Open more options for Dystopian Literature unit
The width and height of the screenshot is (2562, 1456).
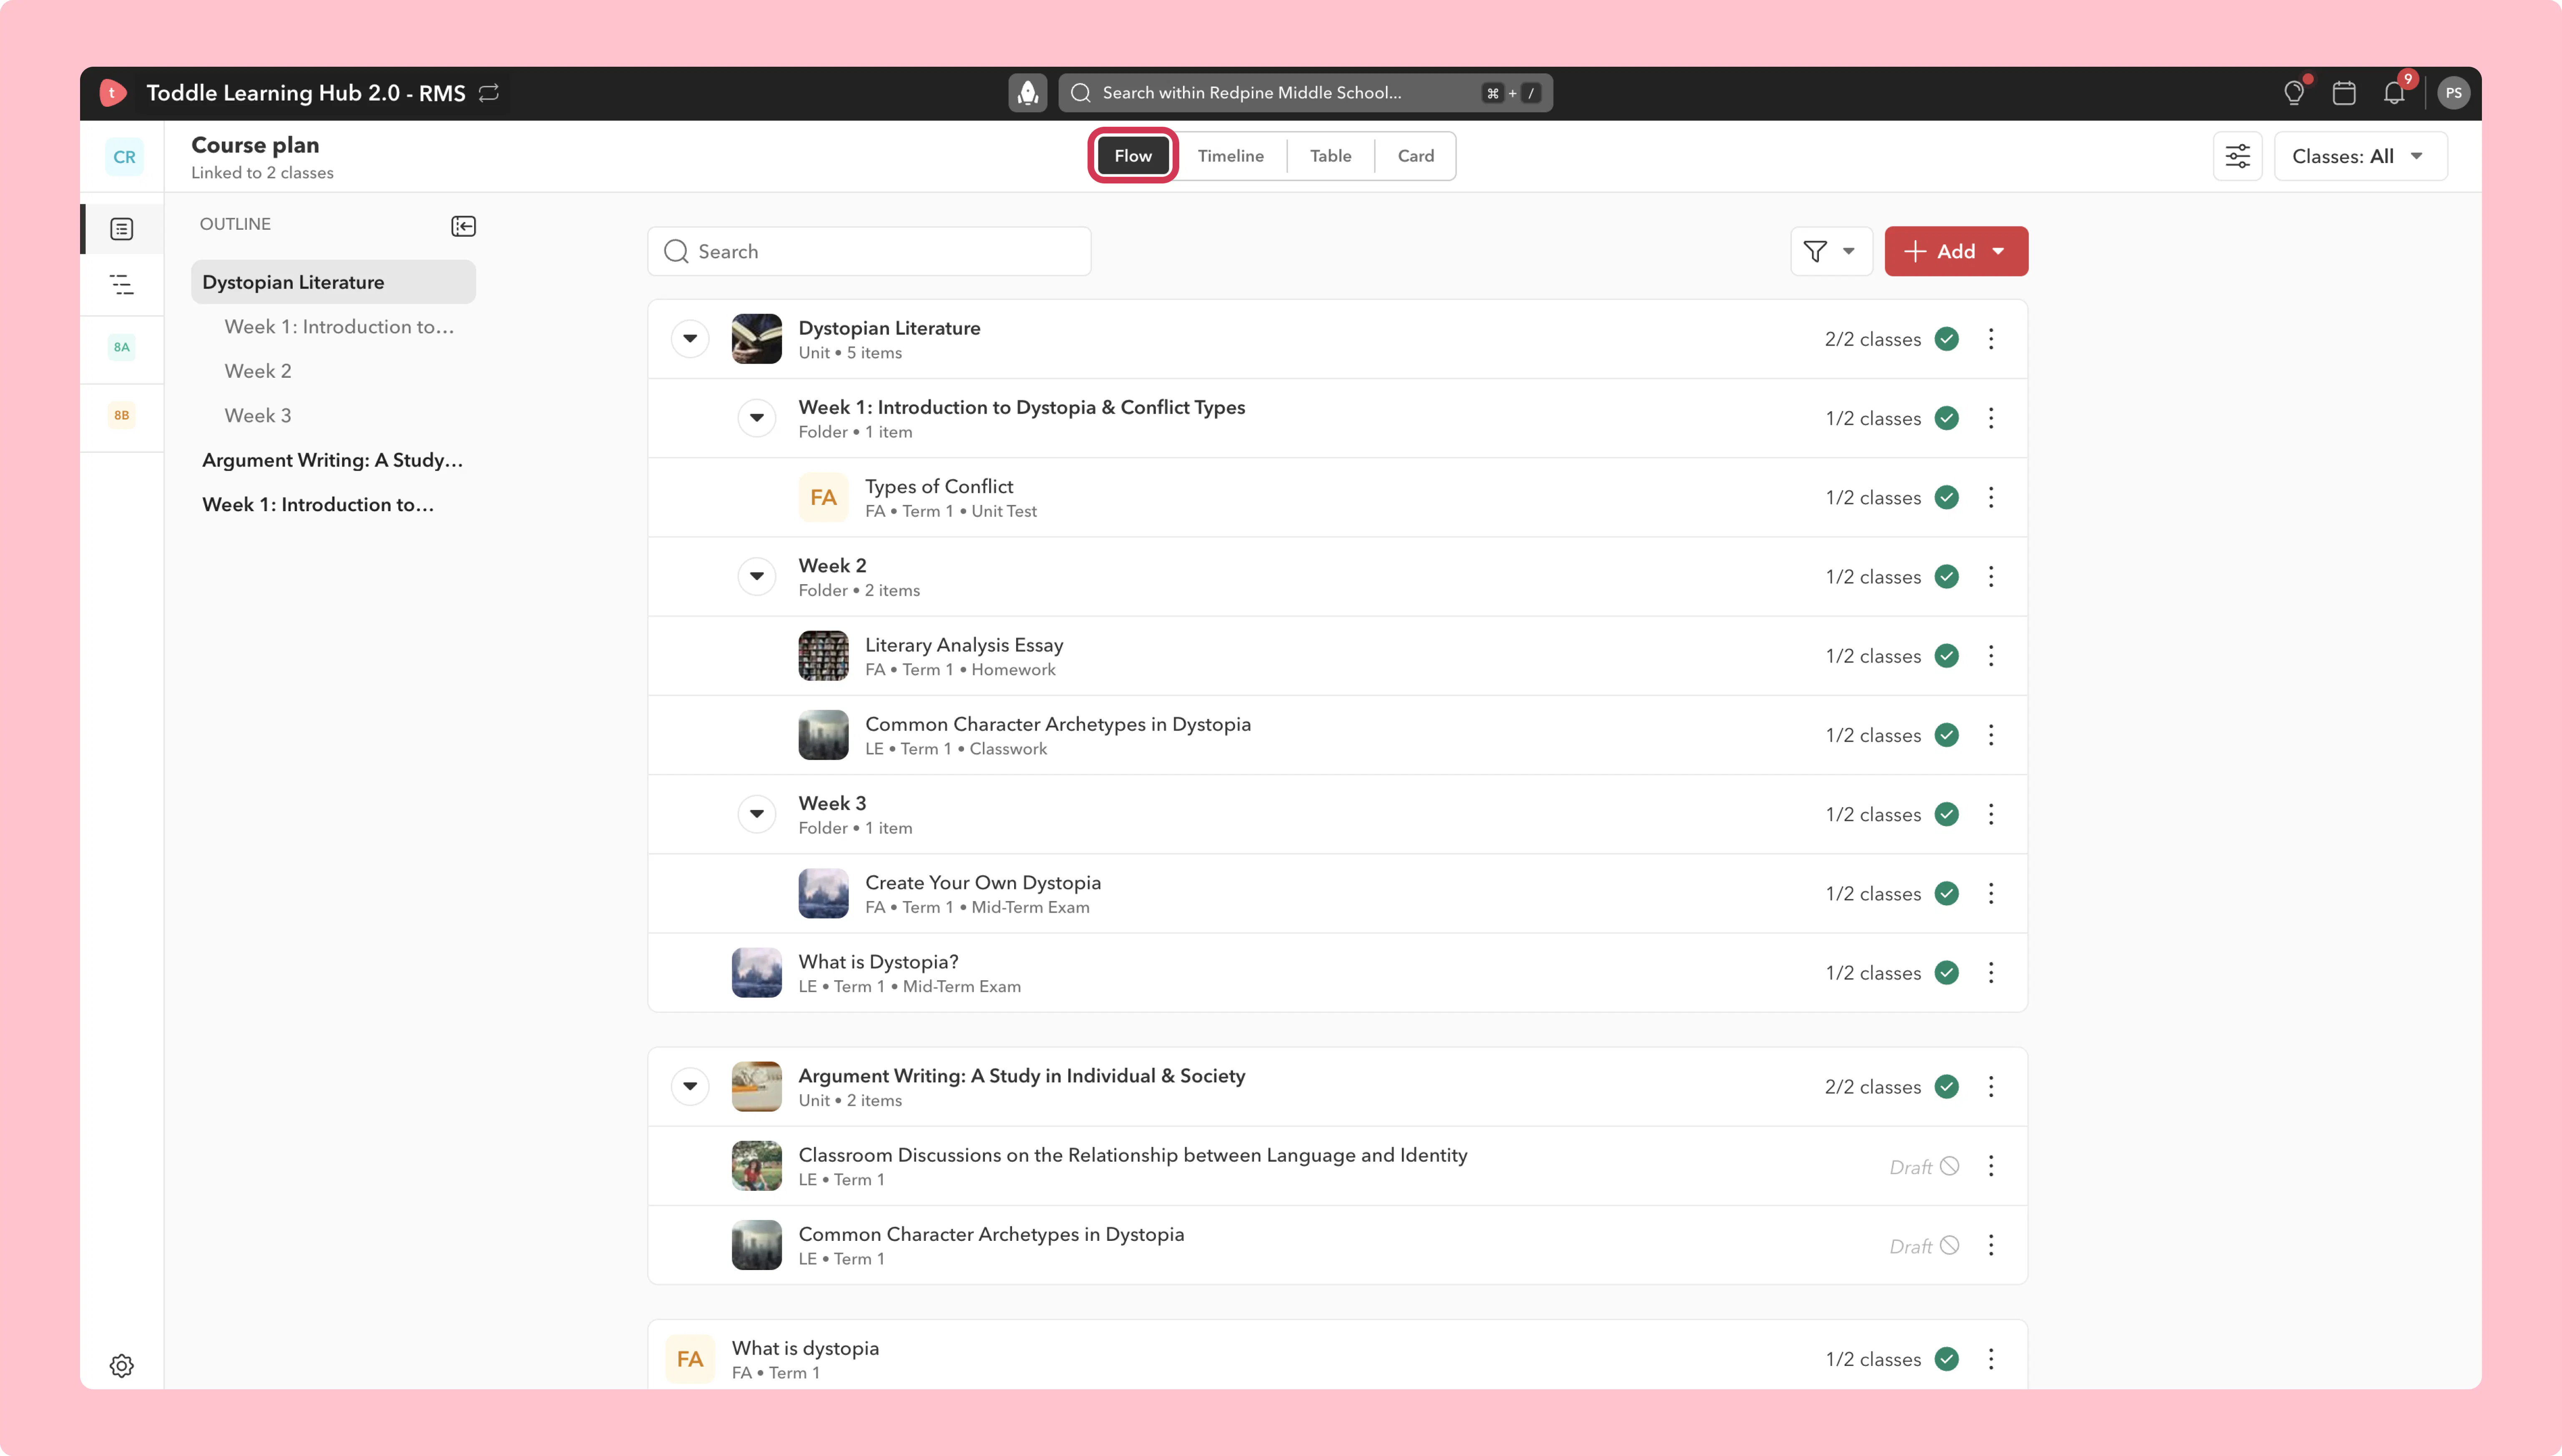[x=1991, y=339]
